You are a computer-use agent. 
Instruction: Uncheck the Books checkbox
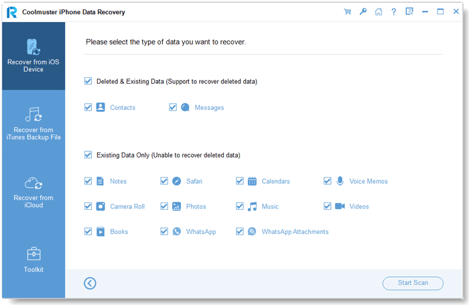[88, 231]
